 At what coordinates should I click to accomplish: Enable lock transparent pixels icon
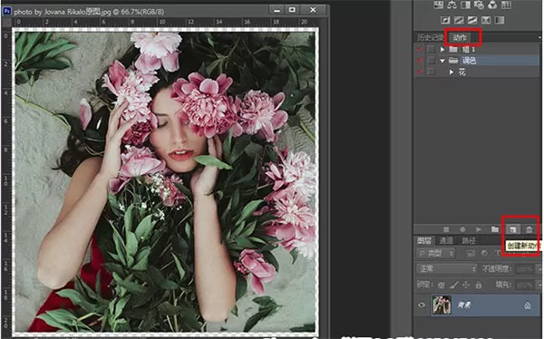tap(441, 286)
